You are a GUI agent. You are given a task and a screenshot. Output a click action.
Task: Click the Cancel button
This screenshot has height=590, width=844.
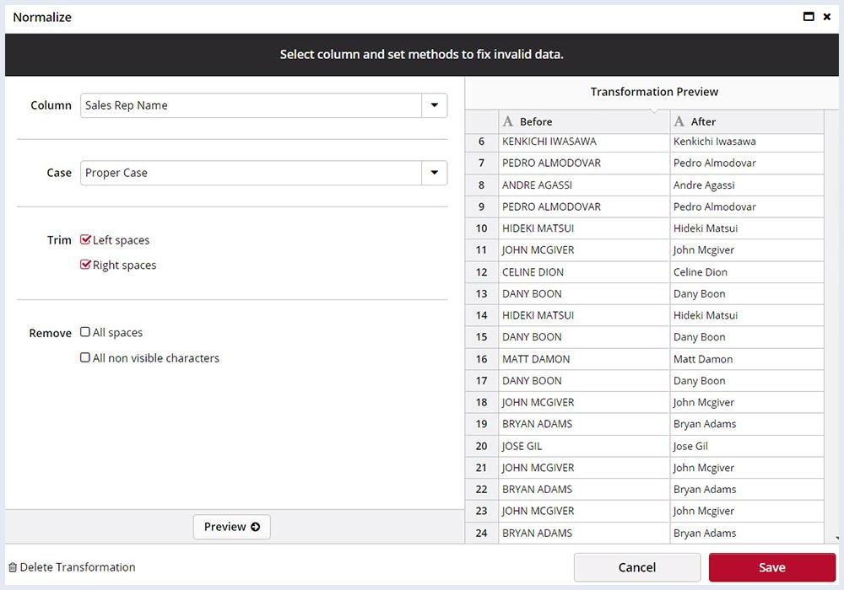637,567
